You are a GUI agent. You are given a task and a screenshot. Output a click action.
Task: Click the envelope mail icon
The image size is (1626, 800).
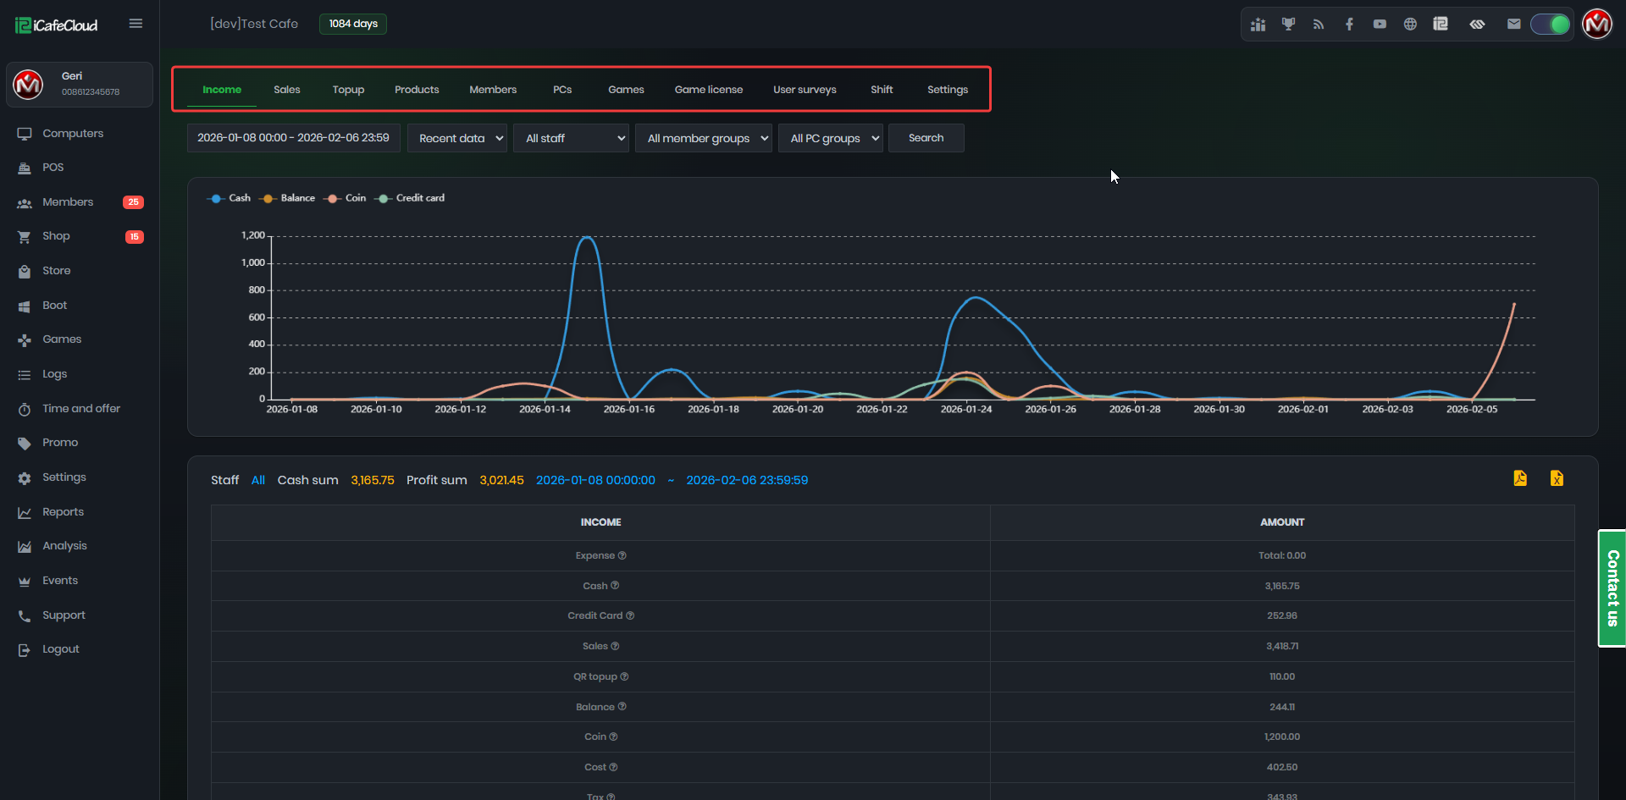[x=1513, y=24]
